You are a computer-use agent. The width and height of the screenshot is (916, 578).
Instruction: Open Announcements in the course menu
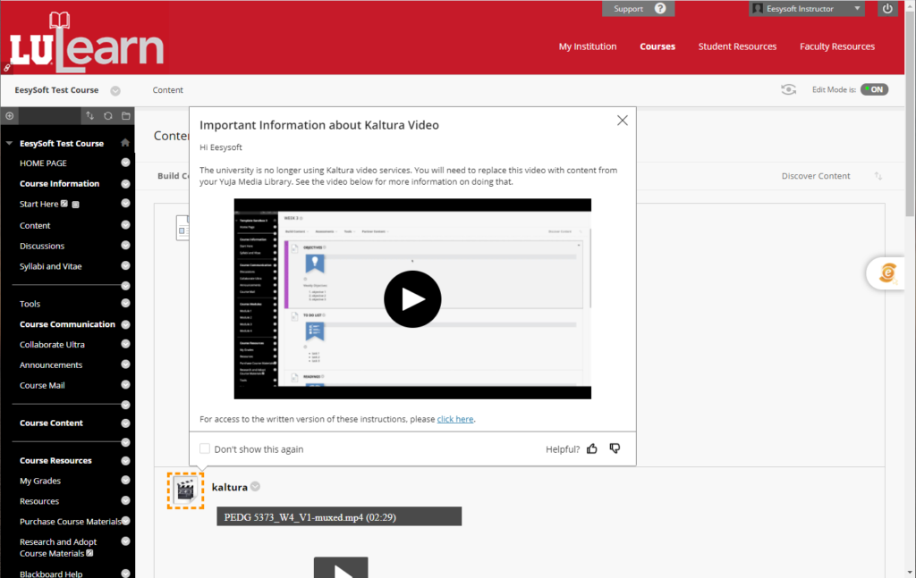coord(51,364)
